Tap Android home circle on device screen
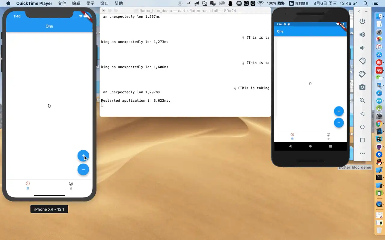Screen dimensions: 385x240 pos(310,146)
